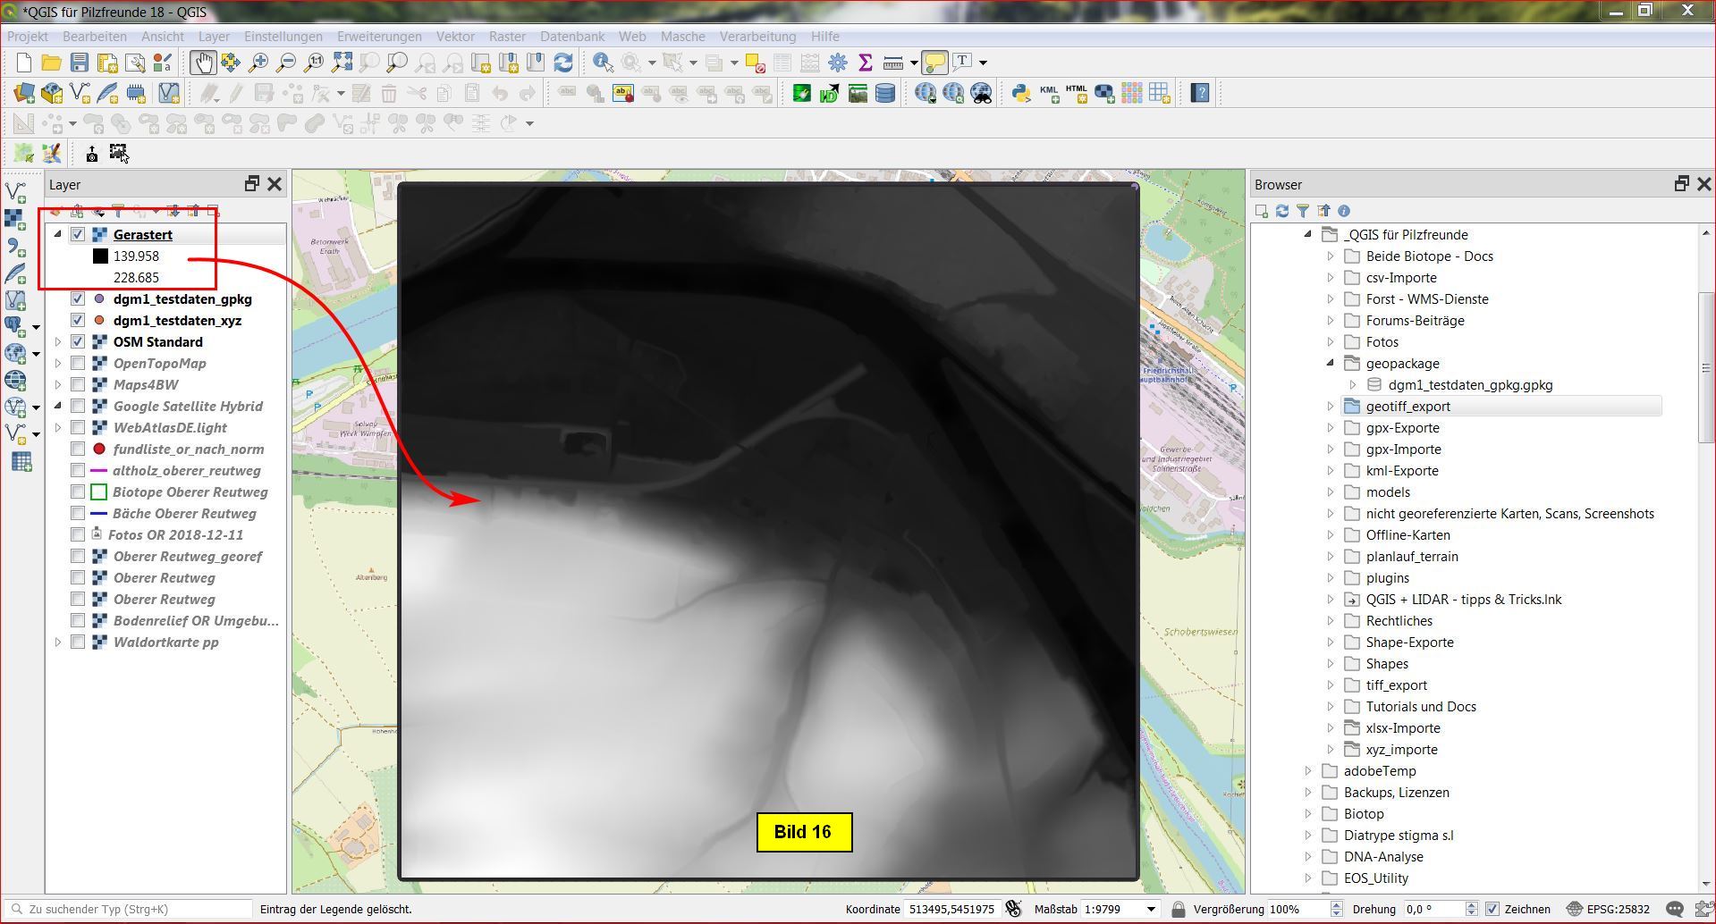Open the Python console
Image resolution: width=1716 pixels, height=924 pixels.
(x=1020, y=93)
